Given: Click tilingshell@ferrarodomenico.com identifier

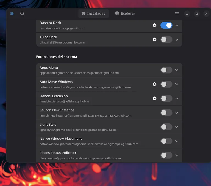Looking at the screenshot, I should click(62, 42).
